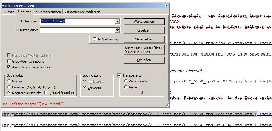Toggle the Groß-/Kleinschreibung checkbox
The height and width of the screenshot is (131, 272).
click(x=9, y=61)
